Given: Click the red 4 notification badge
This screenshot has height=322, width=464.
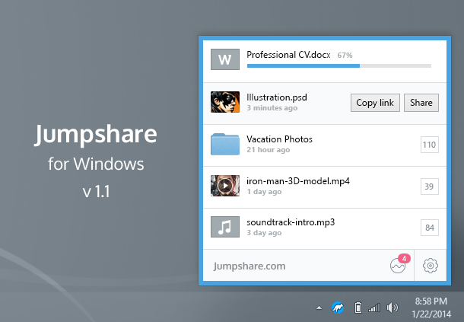Looking at the screenshot, I should tap(404, 259).
